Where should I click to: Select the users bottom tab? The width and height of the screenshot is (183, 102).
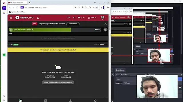(70, 101)
